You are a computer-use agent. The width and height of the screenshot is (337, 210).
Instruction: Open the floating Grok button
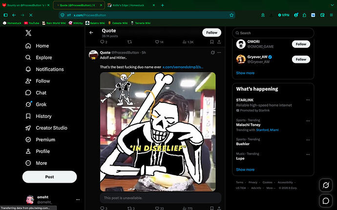click(326, 185)
